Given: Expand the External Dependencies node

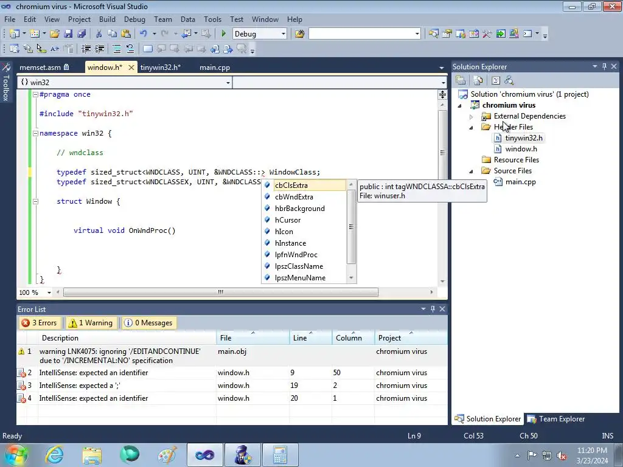Looking at the screenshot, I should pos(472,116).
